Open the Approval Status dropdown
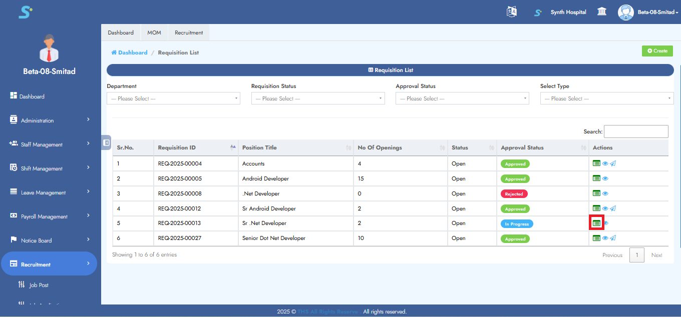Image resolution: width=681 pixels, height=317 pixels. (x=462, y=98)
